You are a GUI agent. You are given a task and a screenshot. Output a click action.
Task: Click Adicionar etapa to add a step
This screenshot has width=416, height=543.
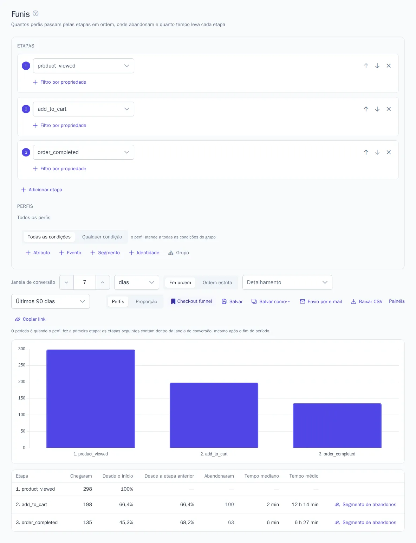(x=41, y=190)
